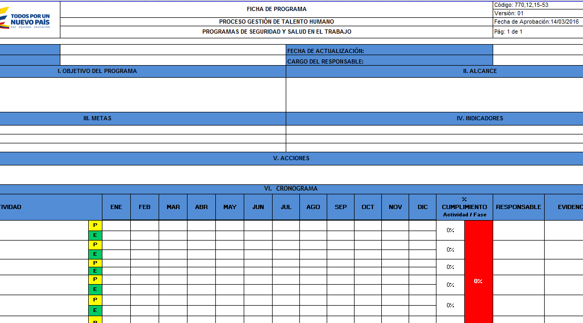Image resolution: width=583 pixels, height=323 pixels.
Task: Select the CARGO DEL RESPONSABLE: label cell
Action: (x=389, y=60)
